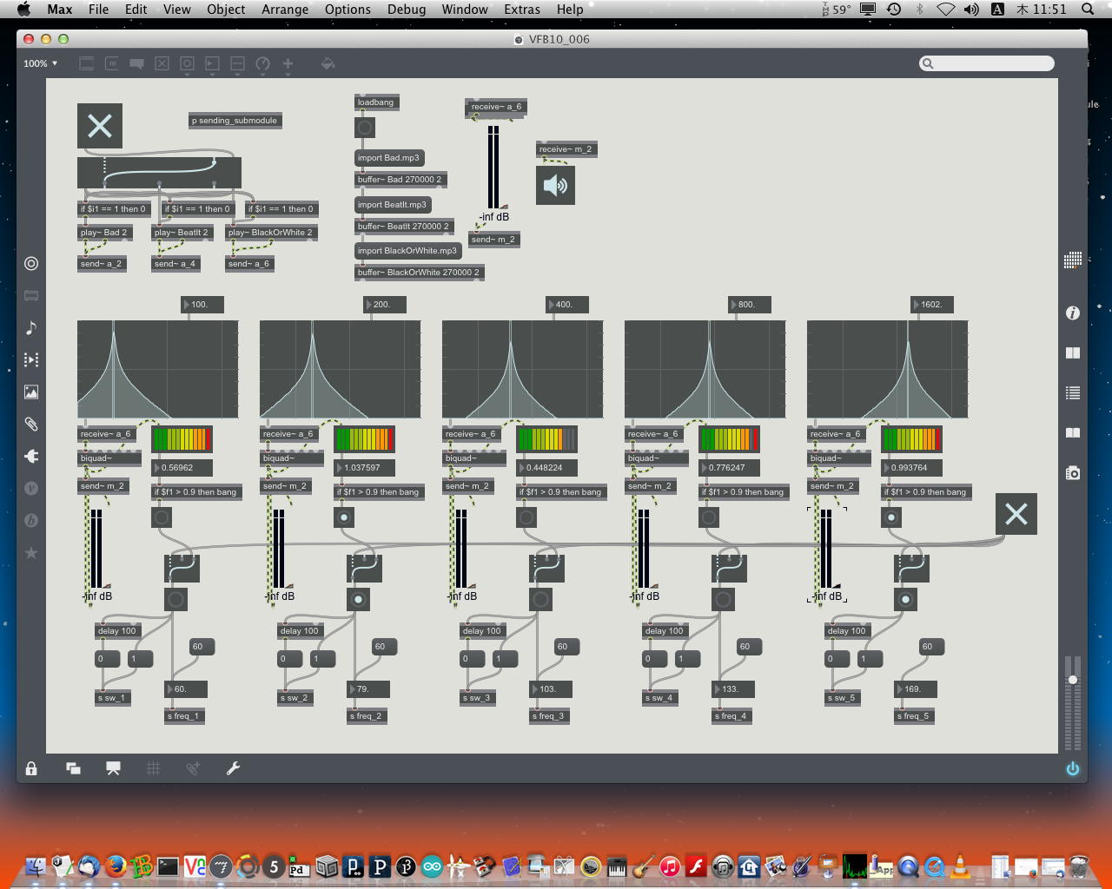Open the paint bucket format palette
Image resolution: width=1112 pixels, height=889 pixels.
point(328,63)
